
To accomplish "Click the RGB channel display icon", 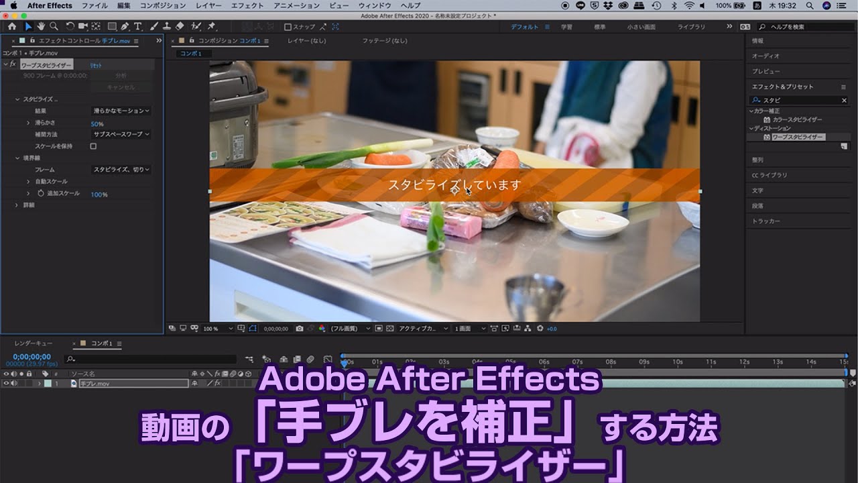I will (321, 329).
